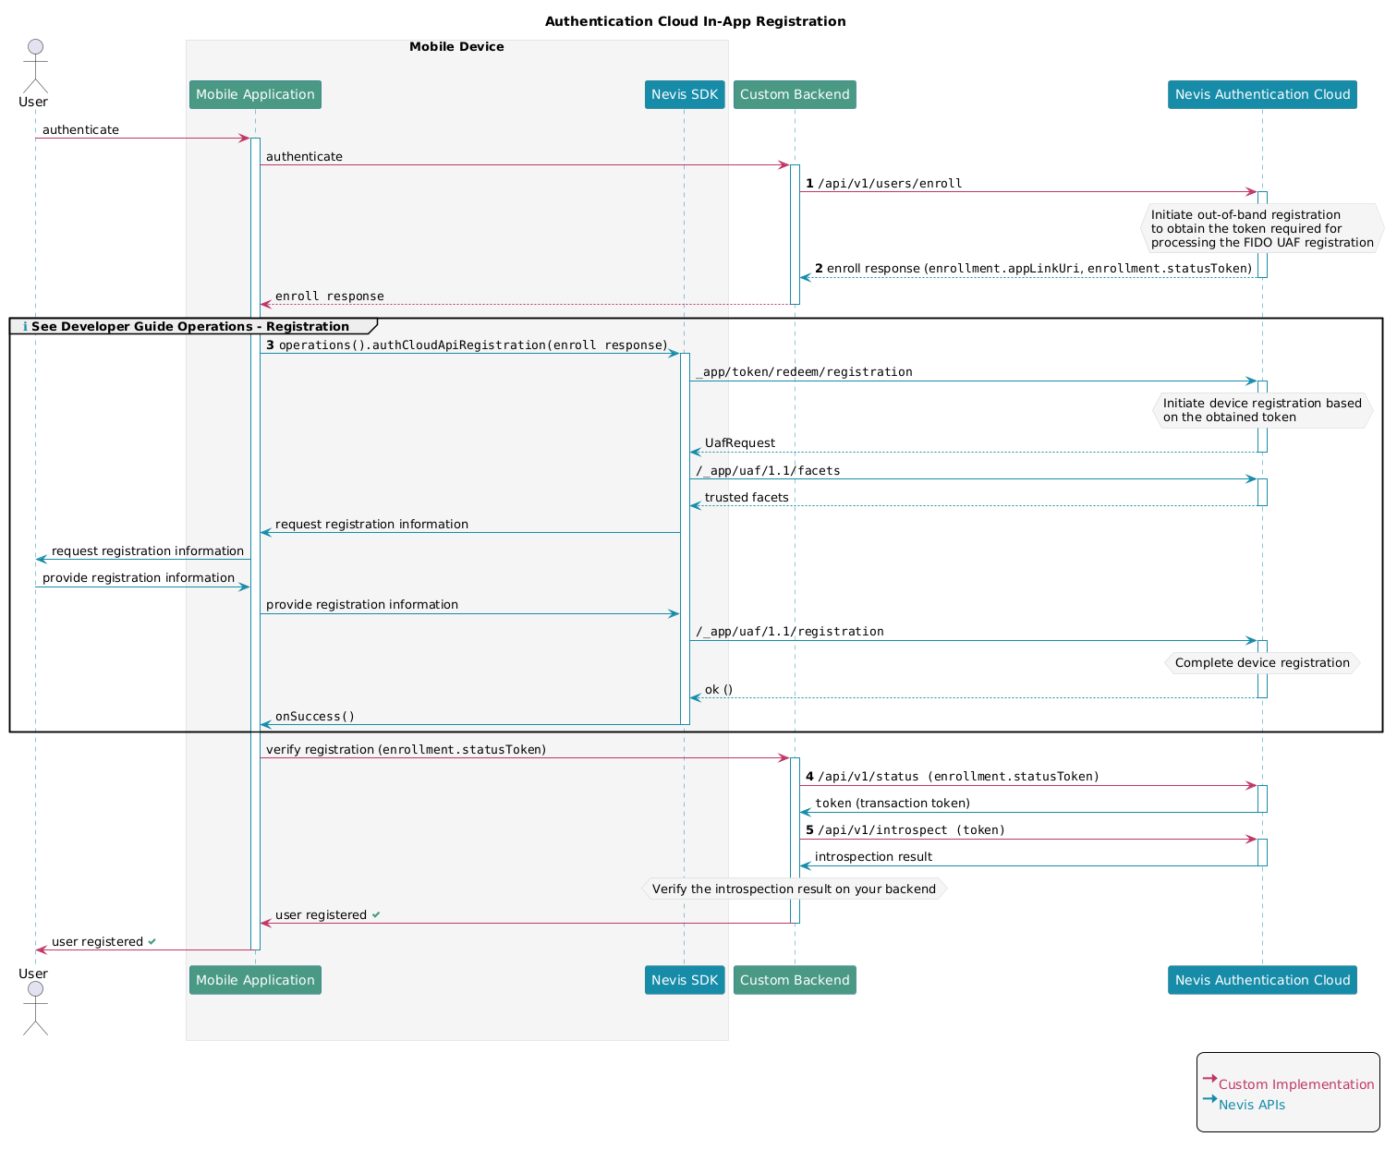Click authenticate message from User
Screen dimensions: 1397x1149
[80, 130]
